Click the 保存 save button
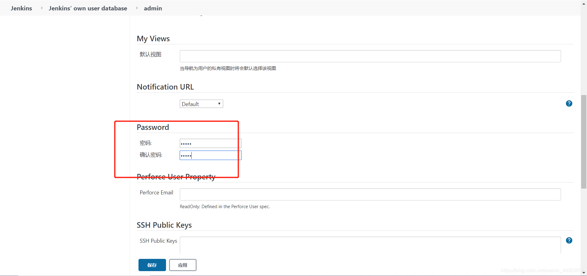This screenshot has width=587, height=276. (x=152, y=265)
